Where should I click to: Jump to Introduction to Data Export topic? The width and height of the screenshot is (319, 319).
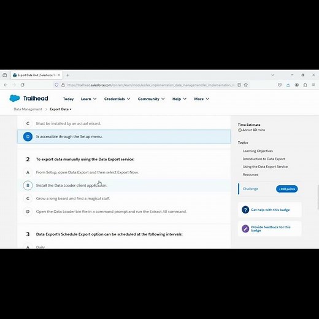tap(264, 159)
